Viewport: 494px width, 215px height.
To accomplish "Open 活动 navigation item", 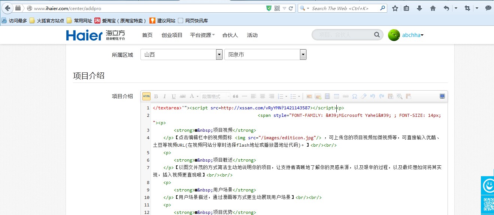I will click(252, 35).
